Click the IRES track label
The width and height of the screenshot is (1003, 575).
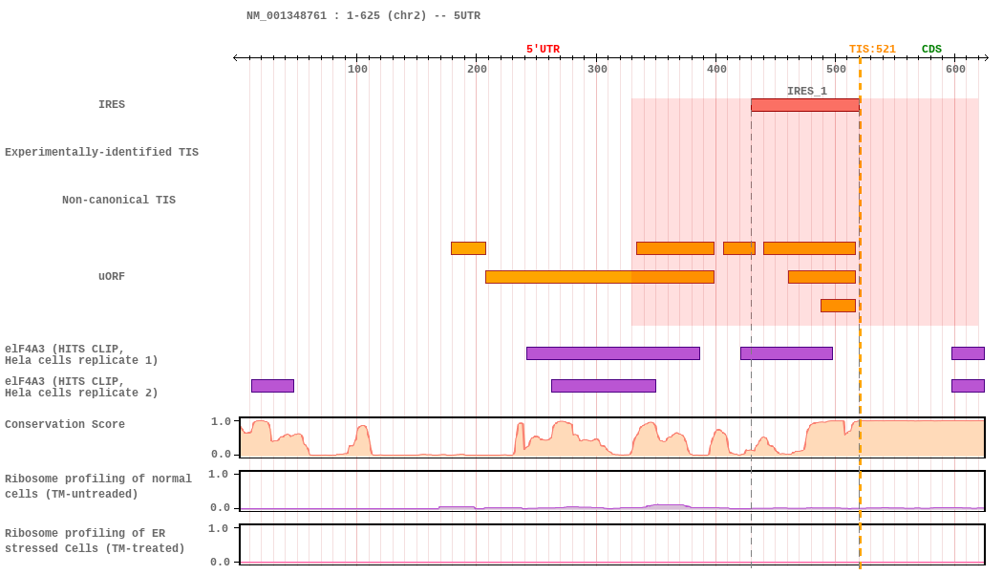[x=112, y=105]
